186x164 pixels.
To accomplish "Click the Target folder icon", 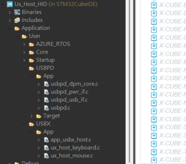I will coord(39,116).
